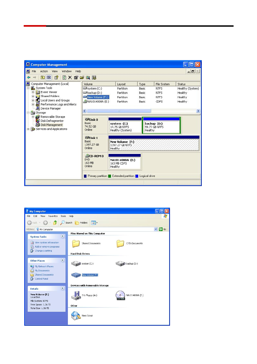Select Shared Folders tree node
This screenshot has height=364, width=257.
pyautogui.click(x=50, y=96)
